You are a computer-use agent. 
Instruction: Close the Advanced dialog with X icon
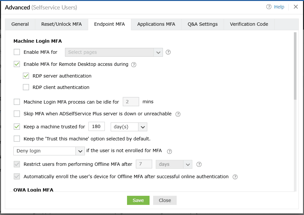(296, 7)
